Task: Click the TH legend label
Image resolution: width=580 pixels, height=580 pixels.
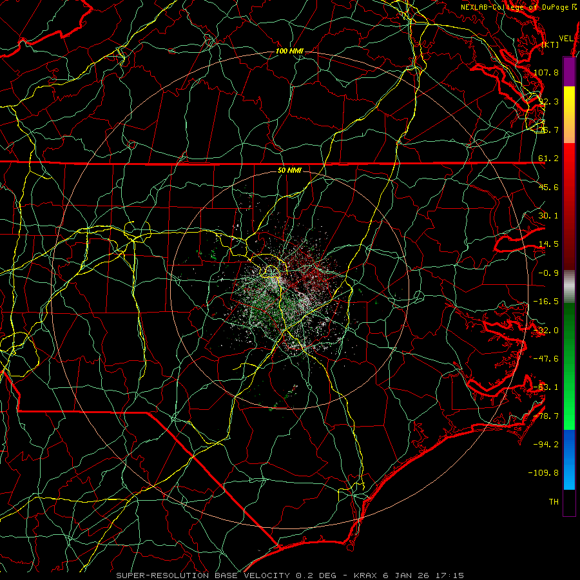Action: (x=554, y=502)
